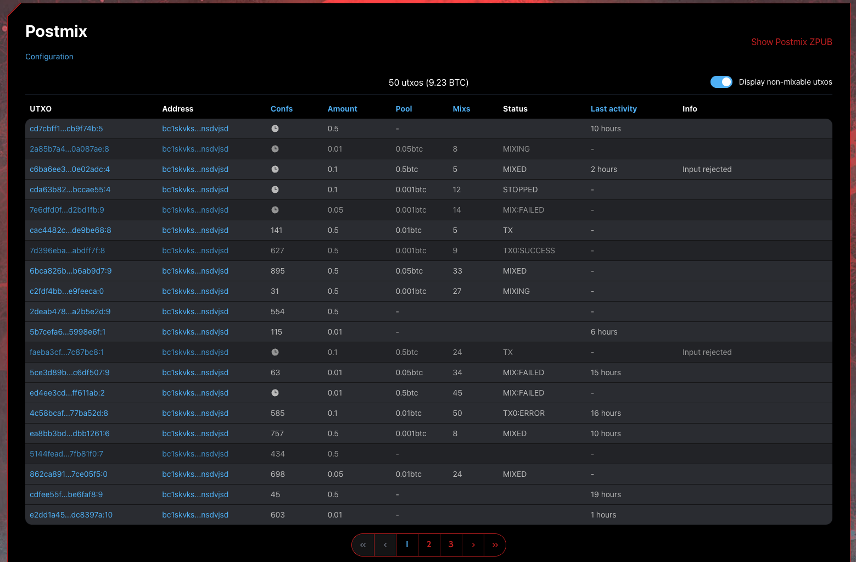The image size is (856, 562).
Task: Sort table by Confs column
Action: pyautogui.click(x=282, y=109)
